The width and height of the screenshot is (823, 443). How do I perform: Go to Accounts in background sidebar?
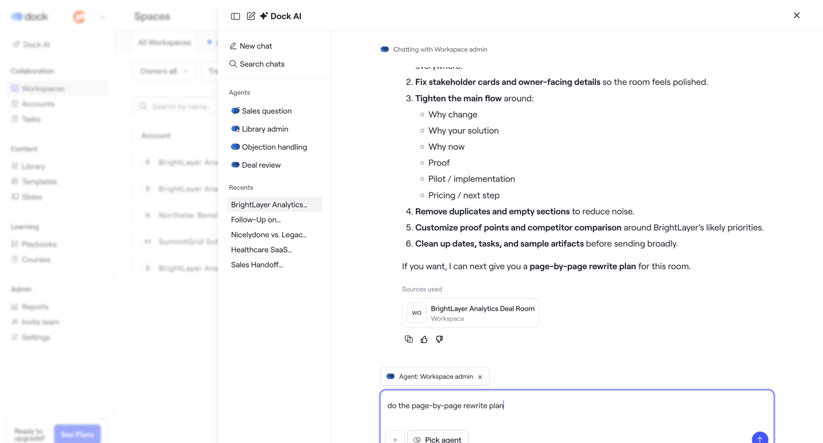pyautogui.click(x=34, y=104)
